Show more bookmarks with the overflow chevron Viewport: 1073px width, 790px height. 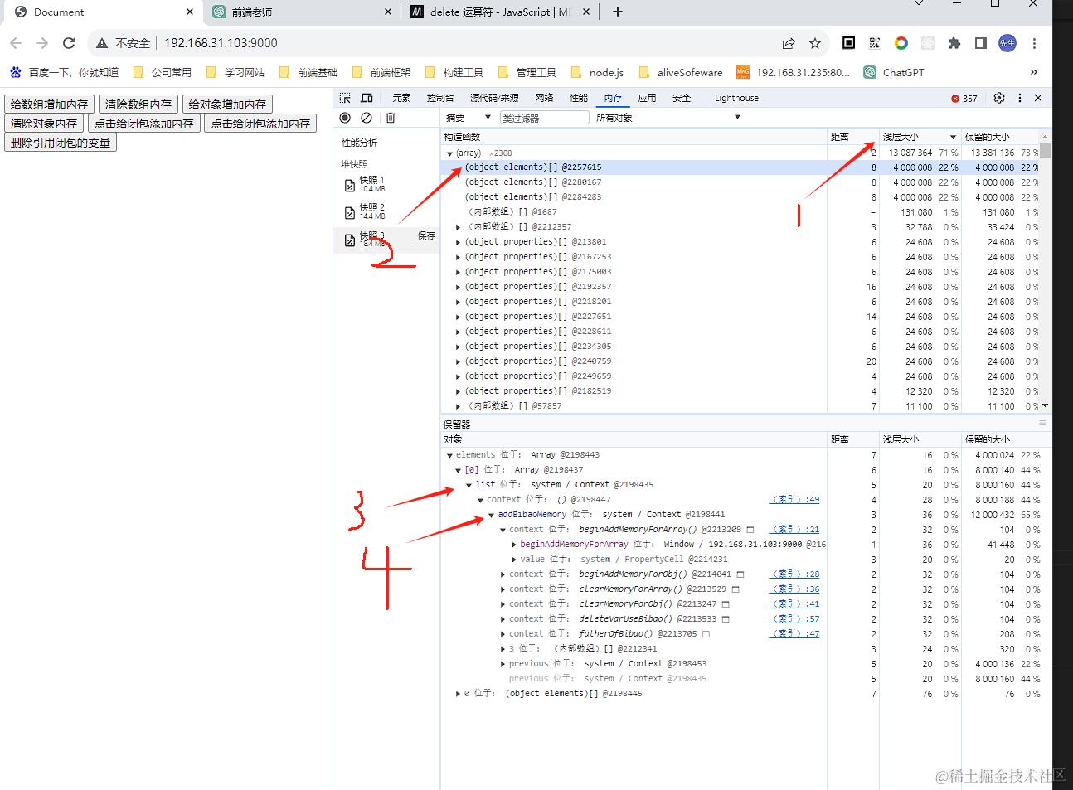click(1034, 72)
